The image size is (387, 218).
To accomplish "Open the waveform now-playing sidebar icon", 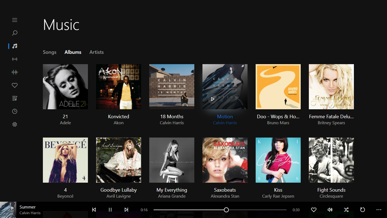I will click(15, 72).
